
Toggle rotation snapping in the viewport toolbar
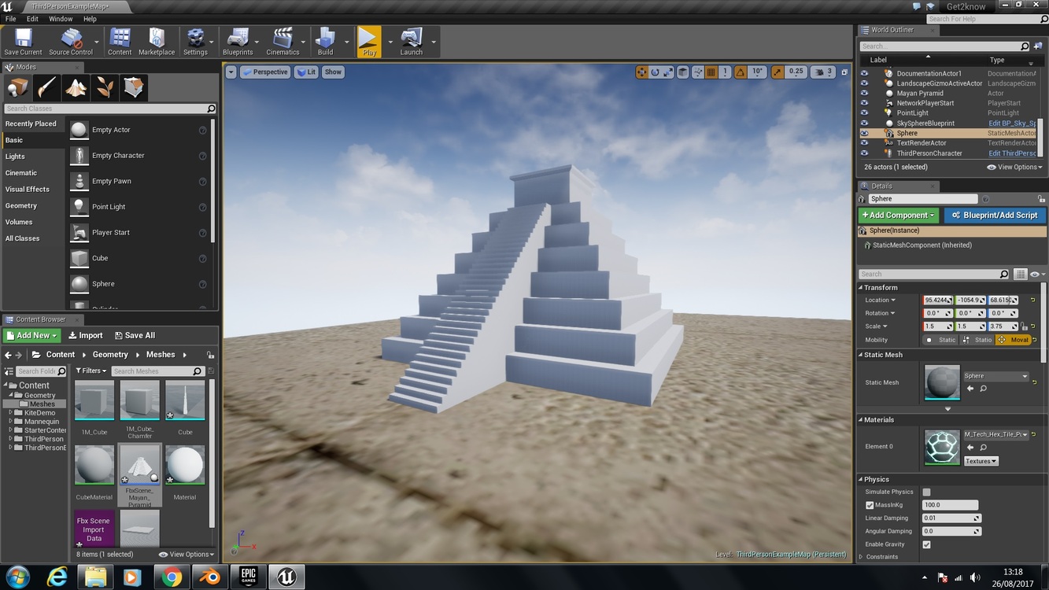click(741, 72)
